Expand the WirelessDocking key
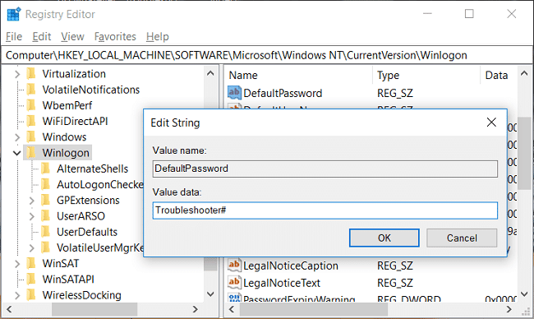This screenshot has width=534, height=319. coord(17,295)
